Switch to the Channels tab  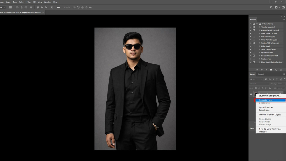pos(261,74)
